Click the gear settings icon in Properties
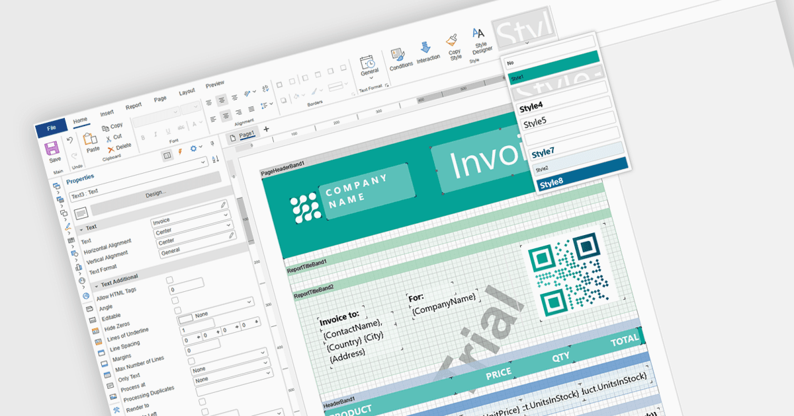 193,149
